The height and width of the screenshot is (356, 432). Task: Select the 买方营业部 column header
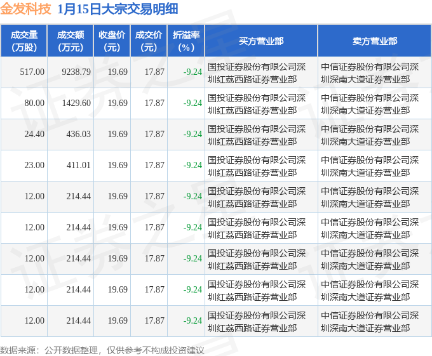tap(261, 41)
